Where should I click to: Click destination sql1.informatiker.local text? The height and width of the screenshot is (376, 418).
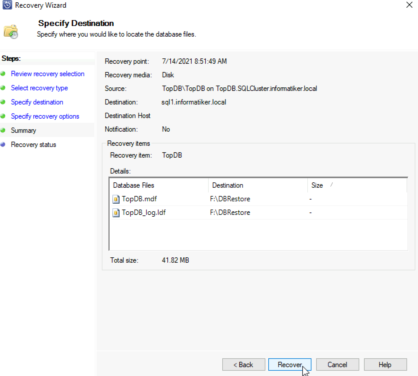coord(194,102)
